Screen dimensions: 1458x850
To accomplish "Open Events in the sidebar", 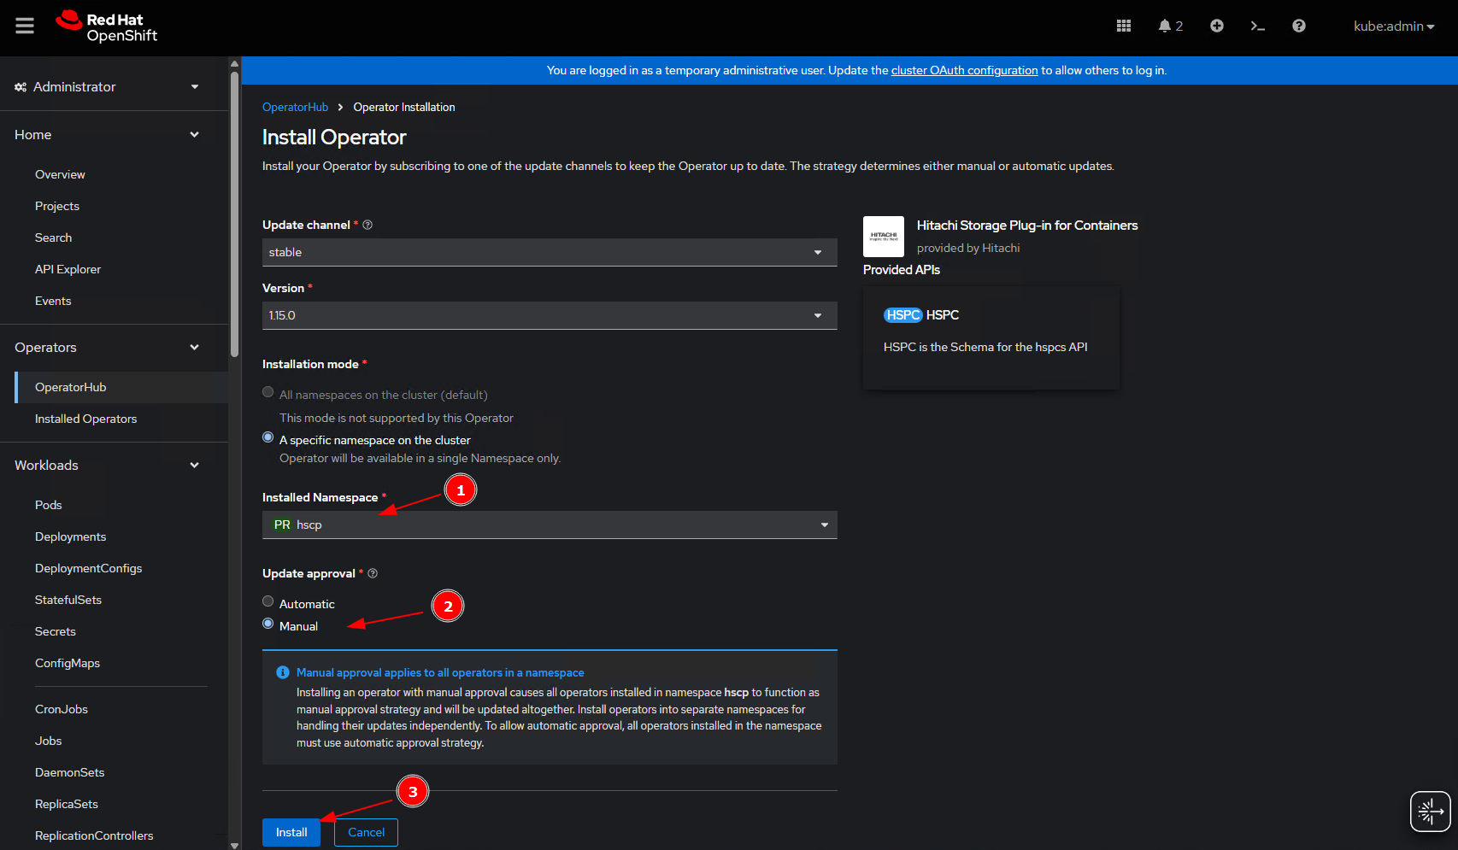I will pyautogui.click(x=53, y=301).
